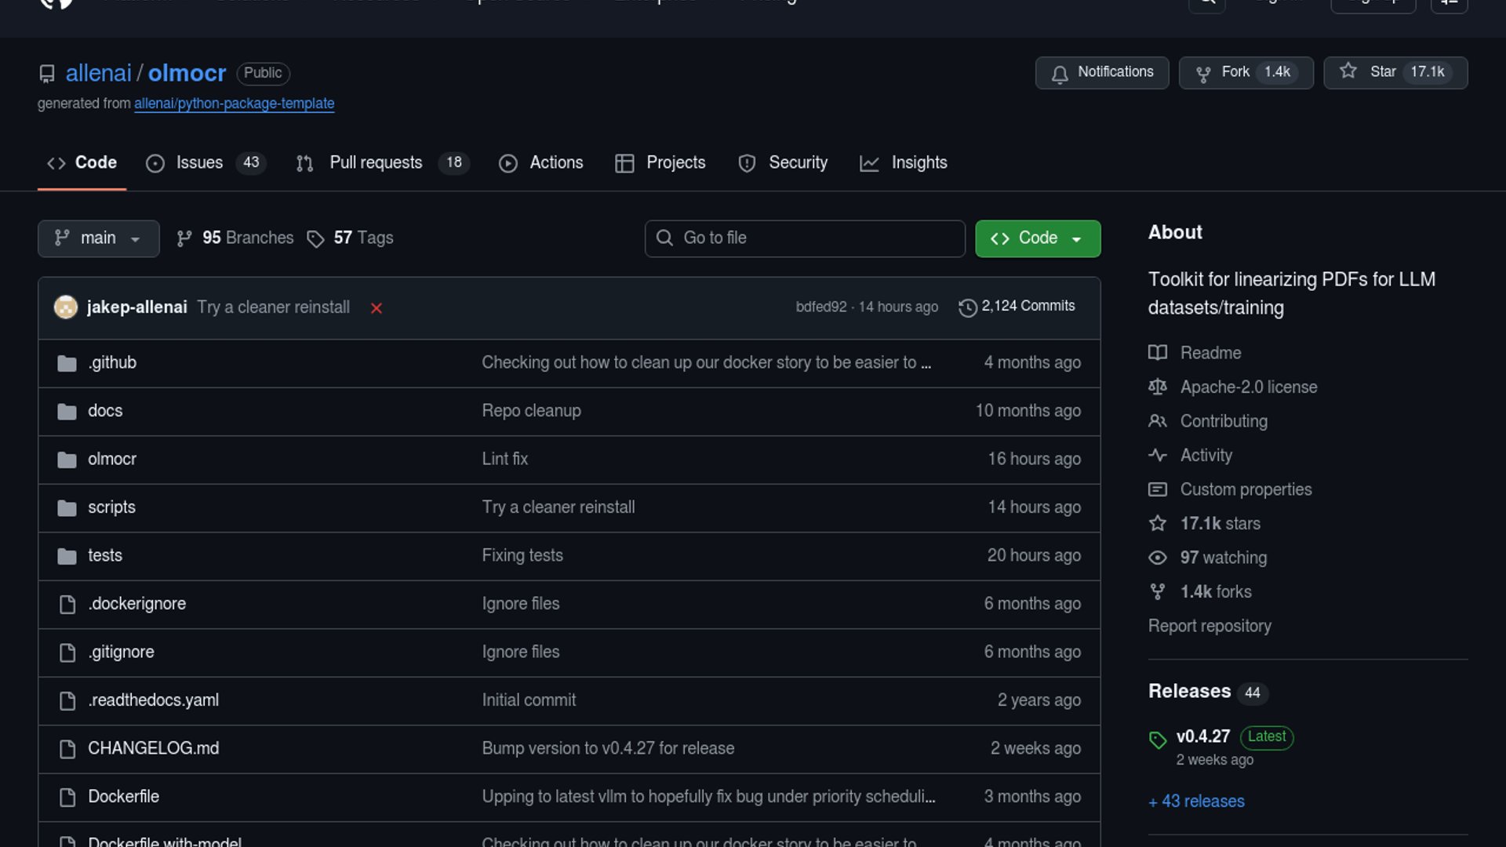
Task: Open the Insights tab
Action: (919, 163)
